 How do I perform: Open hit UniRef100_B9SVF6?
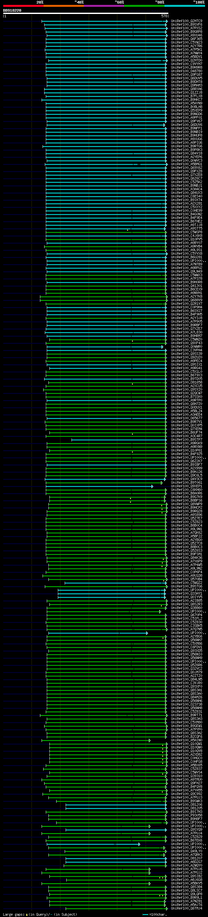187,25
